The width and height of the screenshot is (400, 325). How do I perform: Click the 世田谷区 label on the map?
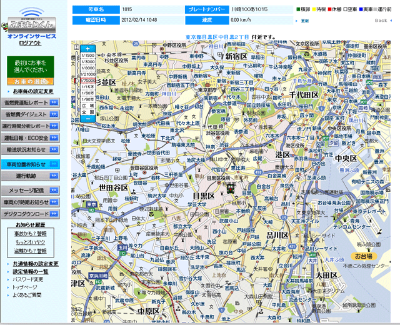[x=113, y=187]
